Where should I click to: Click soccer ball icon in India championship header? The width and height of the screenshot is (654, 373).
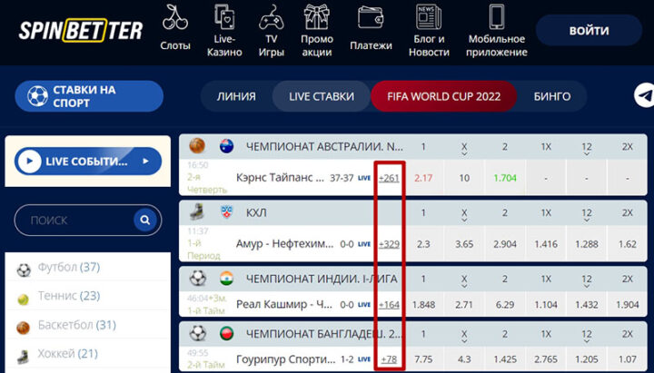click(x=197, y=279)
